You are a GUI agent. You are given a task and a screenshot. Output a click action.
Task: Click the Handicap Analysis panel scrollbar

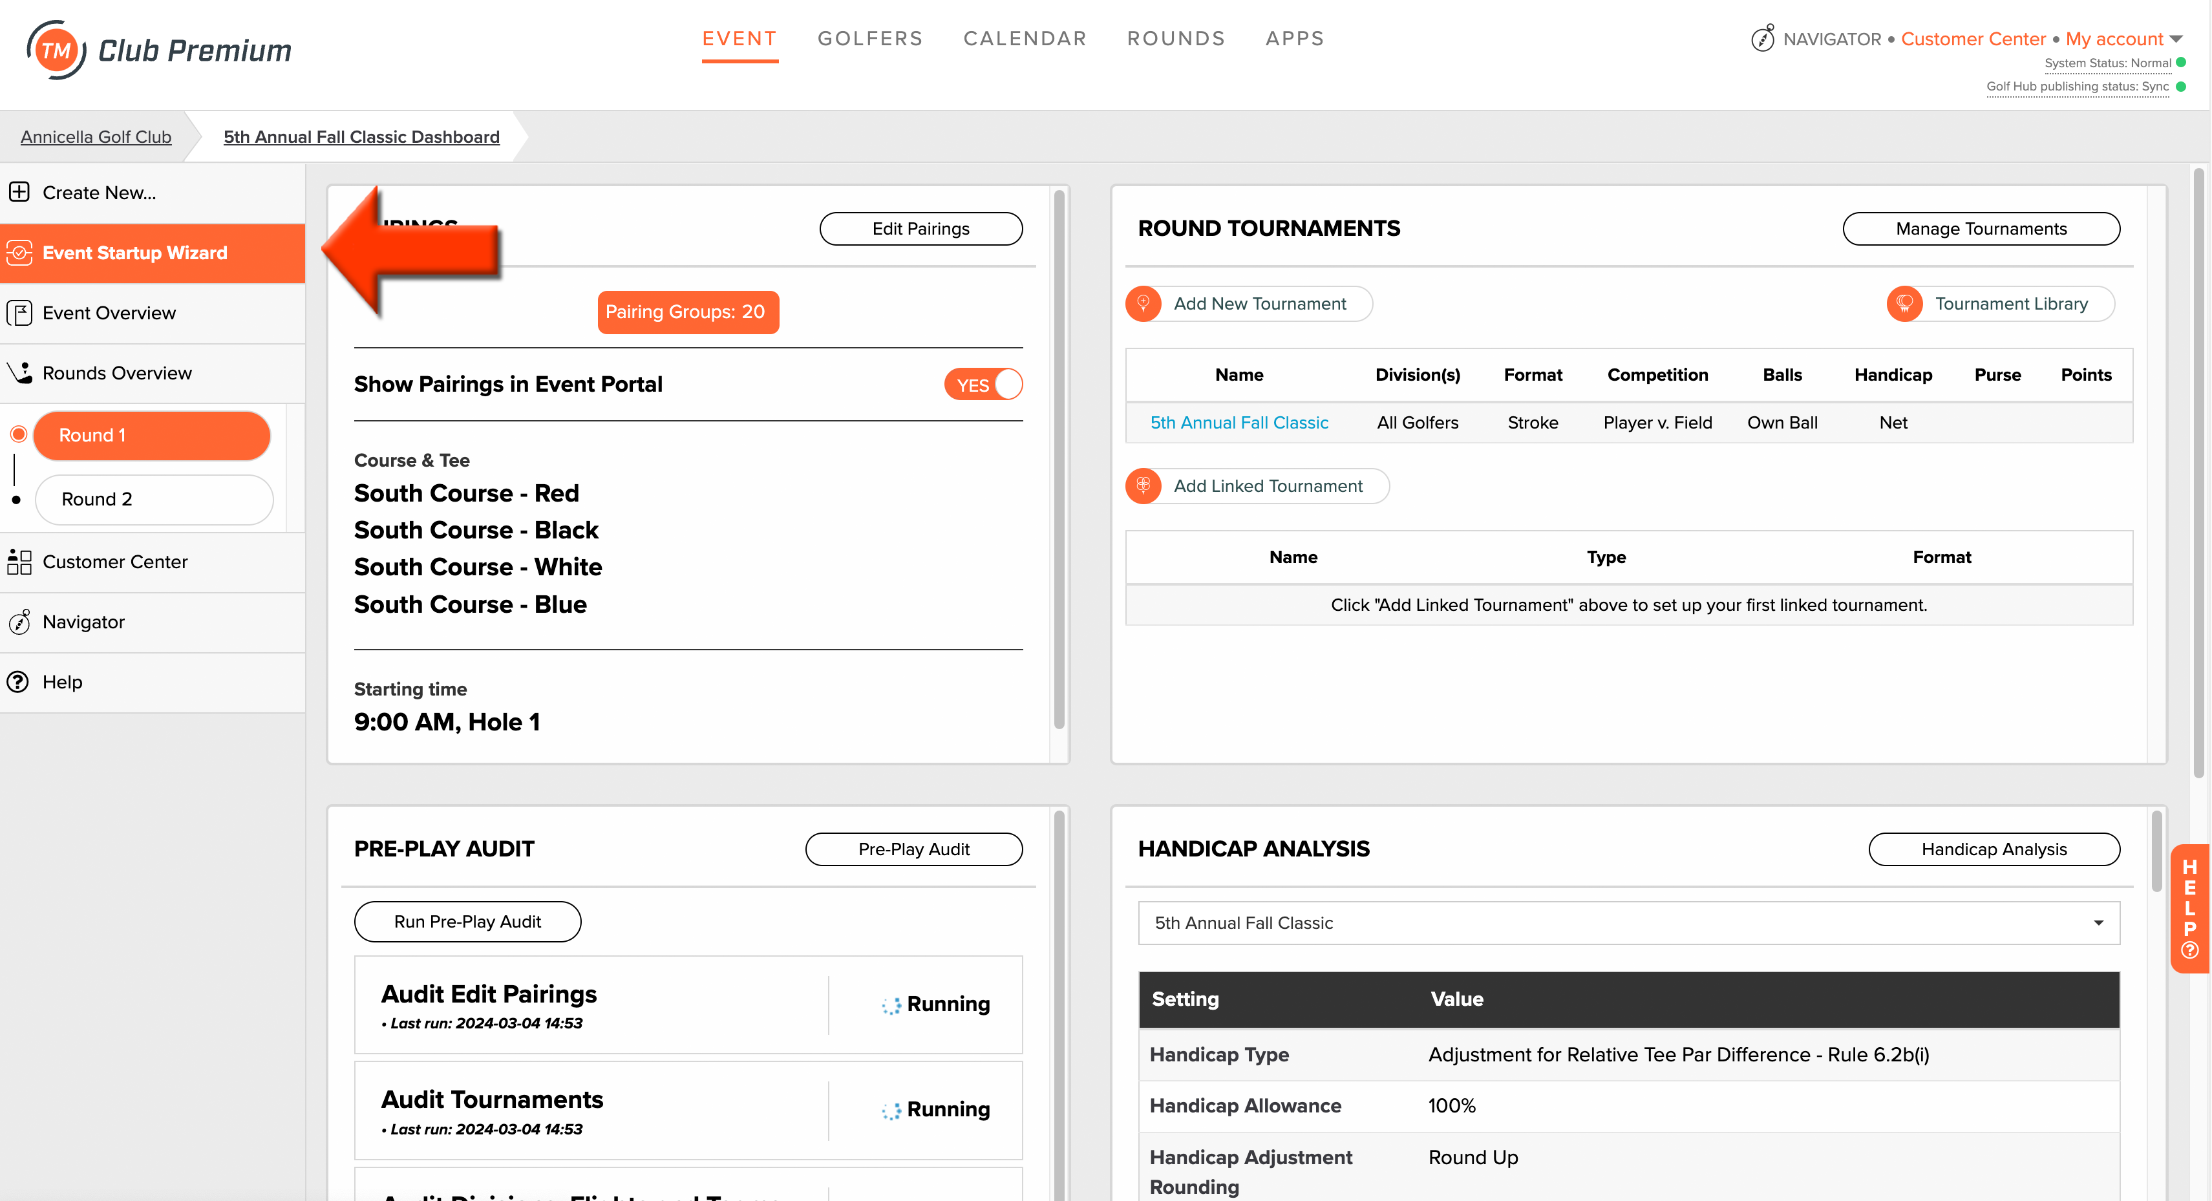pos(2156,851)
